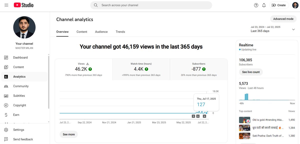This screenshot has width=300, height=144.
Task: Click the 1,380 views value
Action: coord(291,136)
